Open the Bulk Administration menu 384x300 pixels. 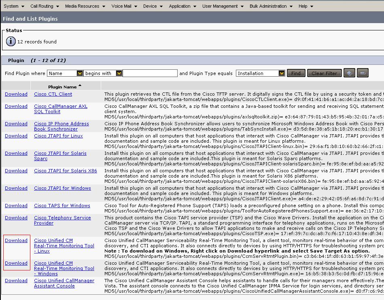pyautogui.click(x=271, y=6)
